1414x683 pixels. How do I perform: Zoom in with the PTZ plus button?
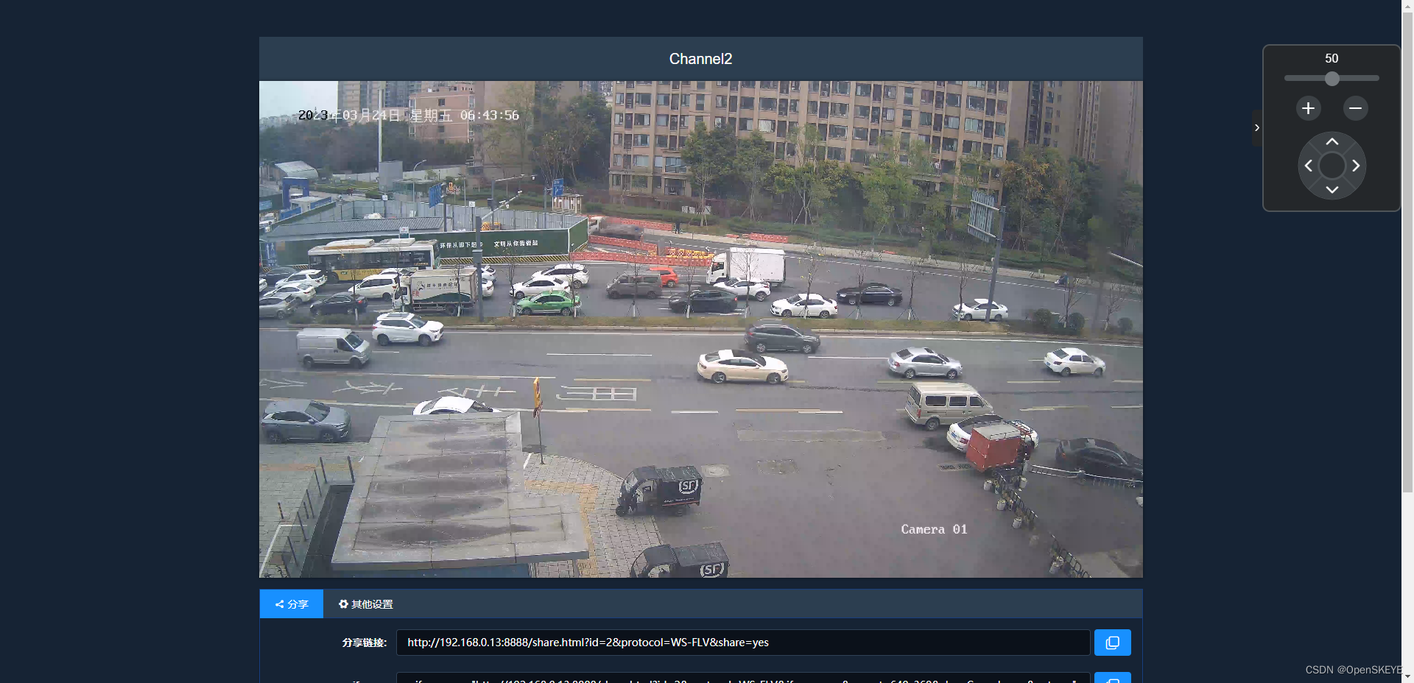point(1308,108)
